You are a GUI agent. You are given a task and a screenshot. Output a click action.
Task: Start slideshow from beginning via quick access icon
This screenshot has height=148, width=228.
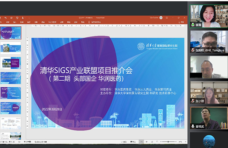[x=17, y=18]
